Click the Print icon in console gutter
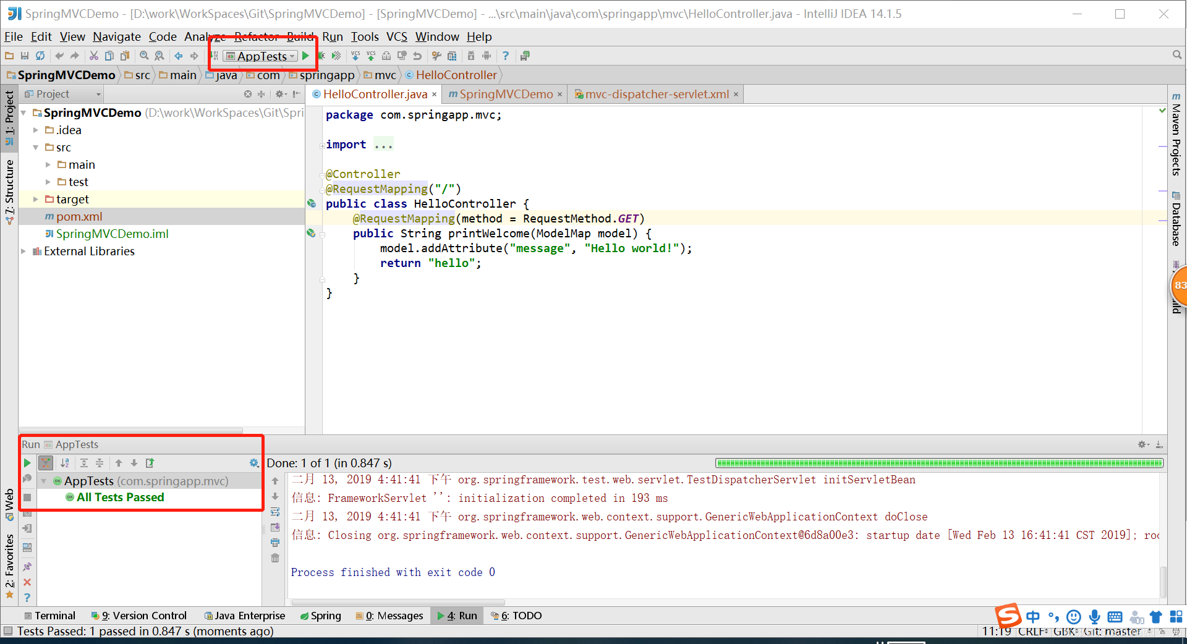 coord(275,543)
